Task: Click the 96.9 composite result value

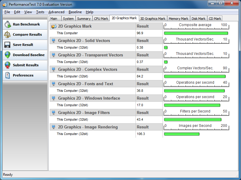Action: (x=140, y=33)
